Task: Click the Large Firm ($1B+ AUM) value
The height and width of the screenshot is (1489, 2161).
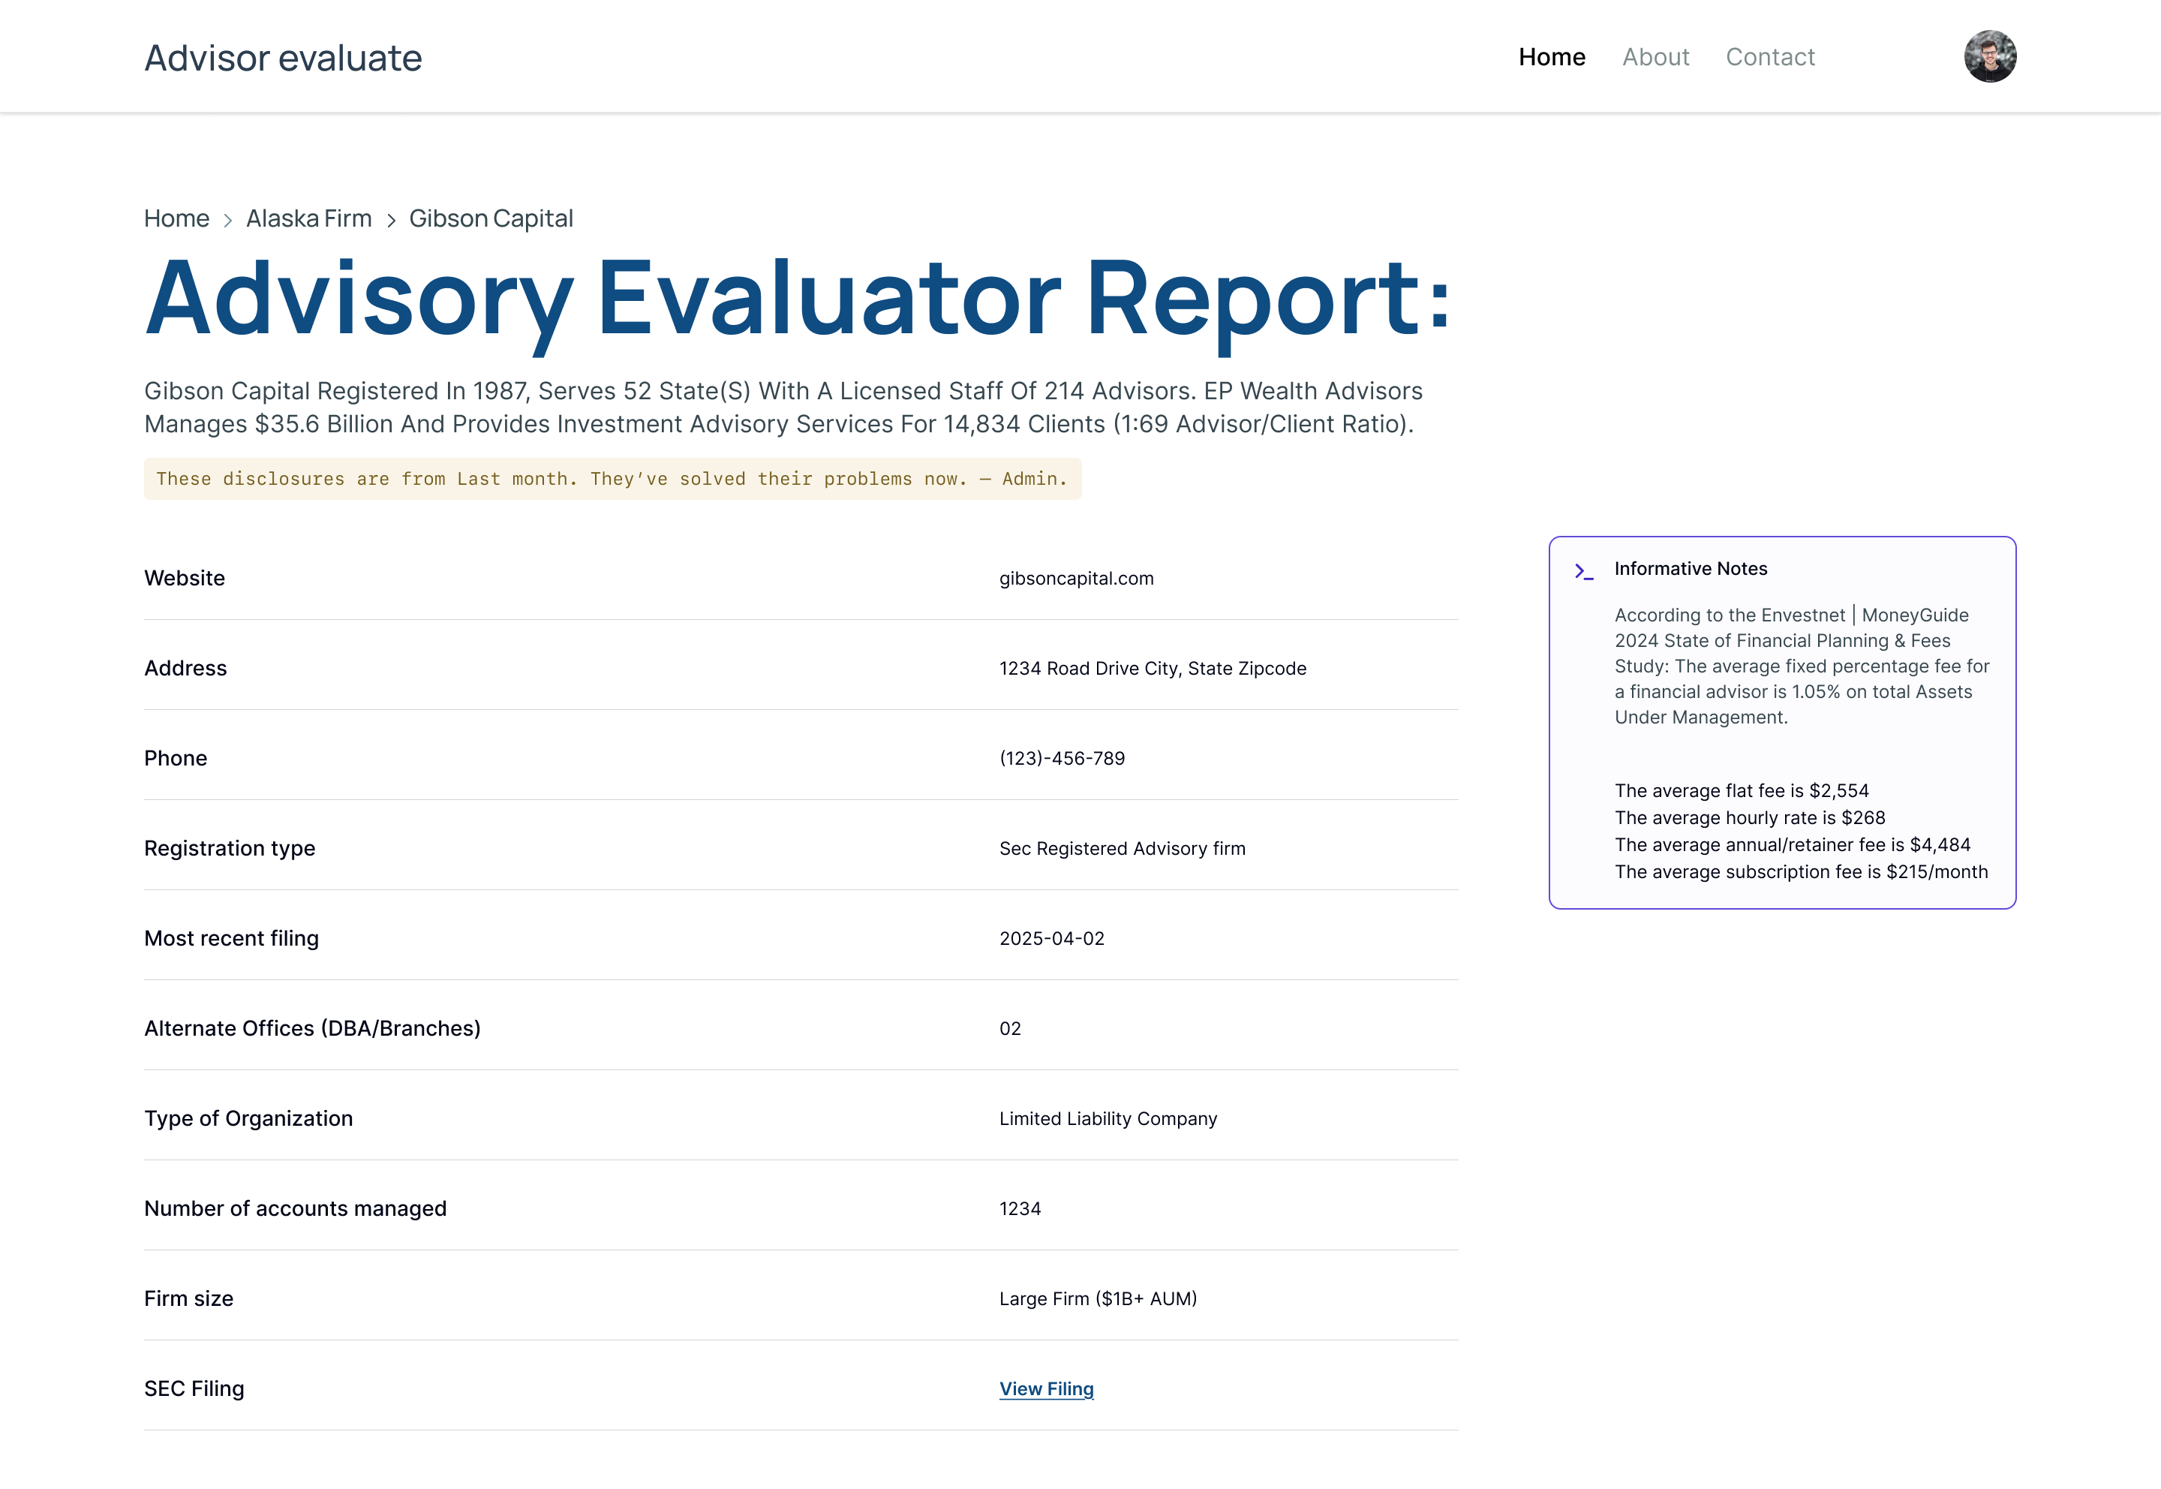Action: 1097,1298
